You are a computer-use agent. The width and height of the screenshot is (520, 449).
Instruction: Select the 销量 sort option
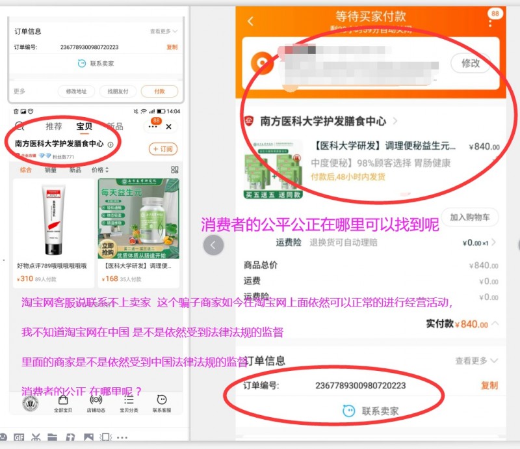(51, 170)
